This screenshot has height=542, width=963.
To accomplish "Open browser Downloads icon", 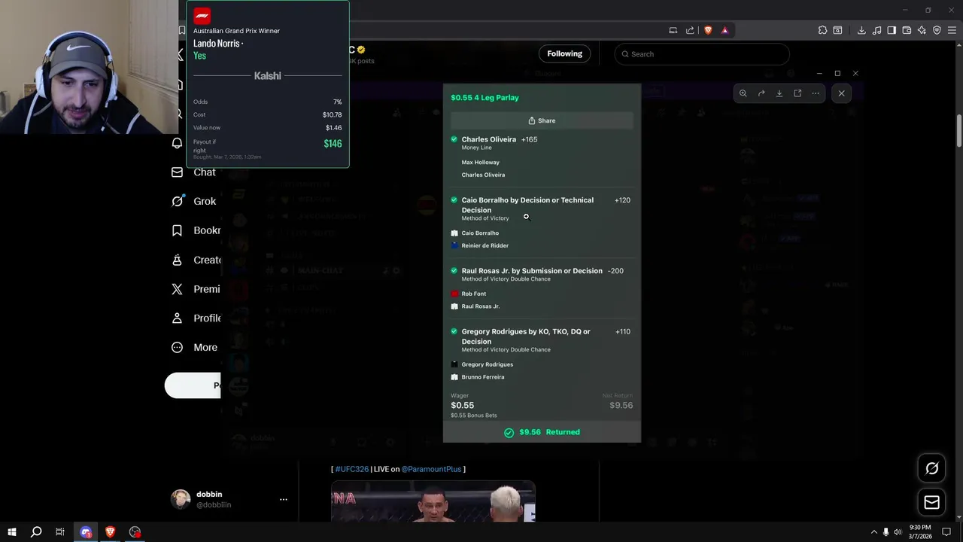I will pyautogui.click(x=861, y=30).
